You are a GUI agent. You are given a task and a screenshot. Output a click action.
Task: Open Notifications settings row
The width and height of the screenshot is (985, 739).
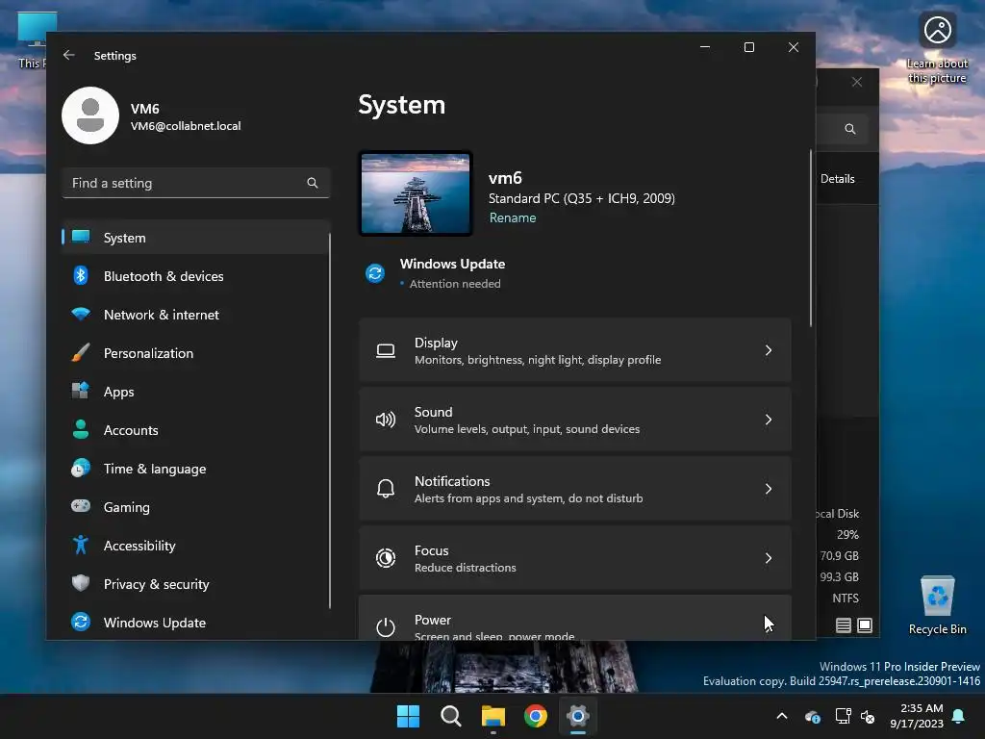[575, 488]
